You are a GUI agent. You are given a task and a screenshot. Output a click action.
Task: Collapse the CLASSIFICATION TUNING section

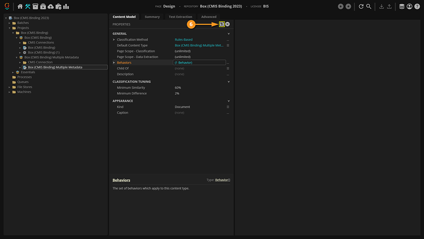[229, 82]
